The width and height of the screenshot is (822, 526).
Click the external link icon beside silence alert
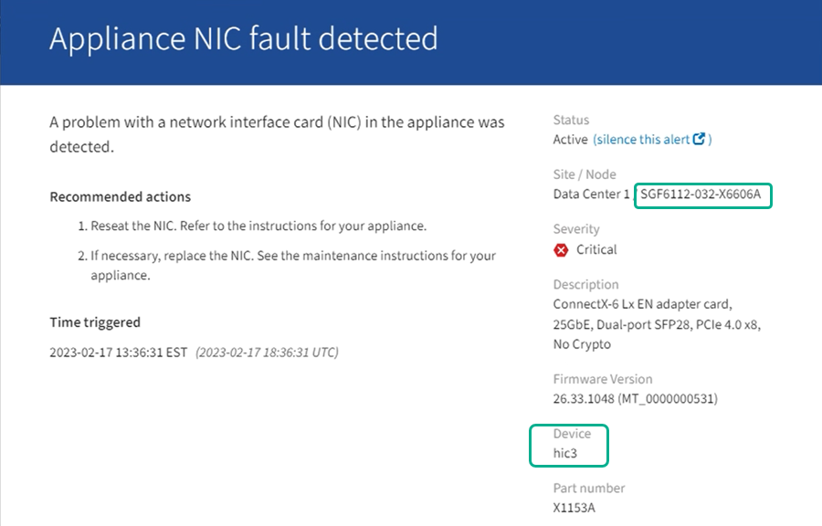(x=700, y=140)
